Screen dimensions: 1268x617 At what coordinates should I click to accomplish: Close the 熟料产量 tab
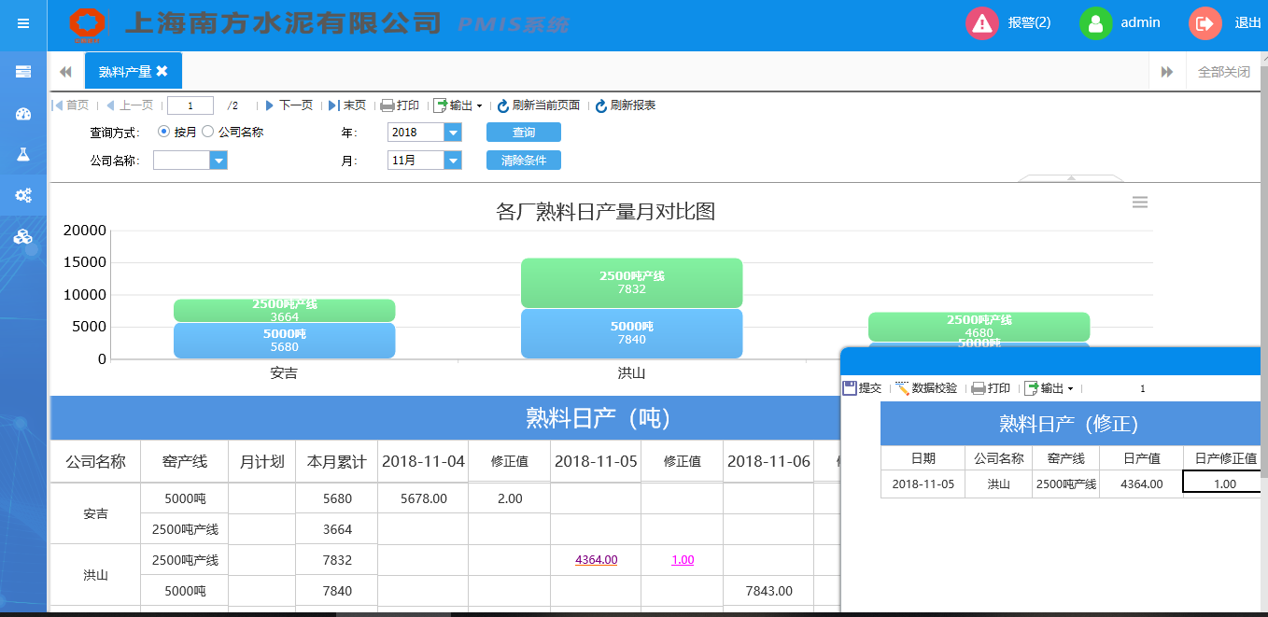162,71
